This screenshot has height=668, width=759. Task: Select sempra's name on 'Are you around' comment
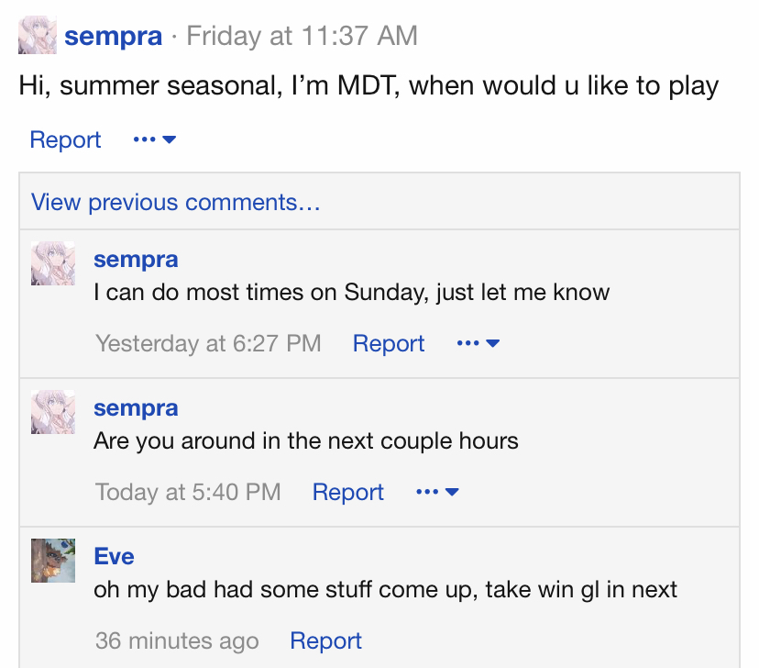click(136, 408)
